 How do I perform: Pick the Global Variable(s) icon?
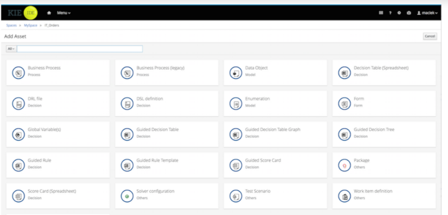click(18, 134)
